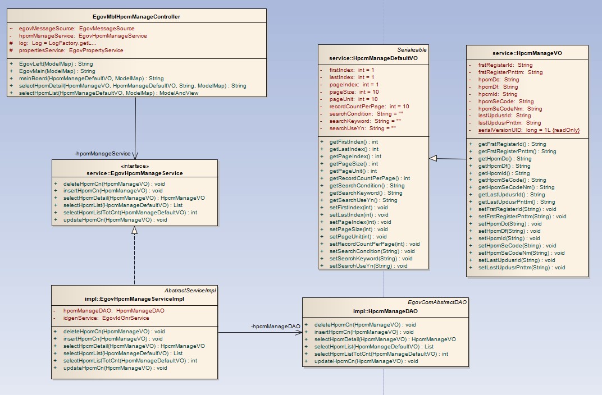Click the service::HpcmManageVO class header
Screen dimensions: 602x395
click(527, 53)
